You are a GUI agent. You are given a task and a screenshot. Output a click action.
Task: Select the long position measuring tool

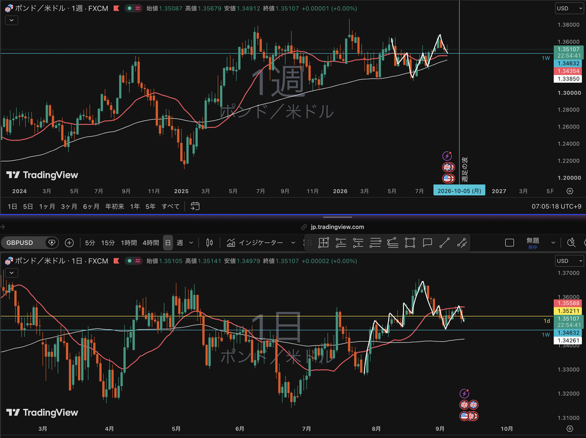point(341,242)
